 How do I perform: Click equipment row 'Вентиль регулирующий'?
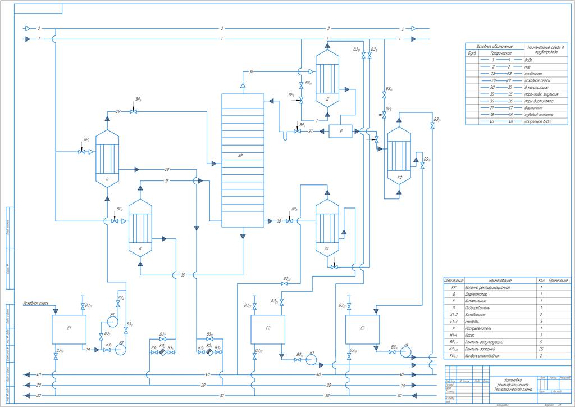507,342
